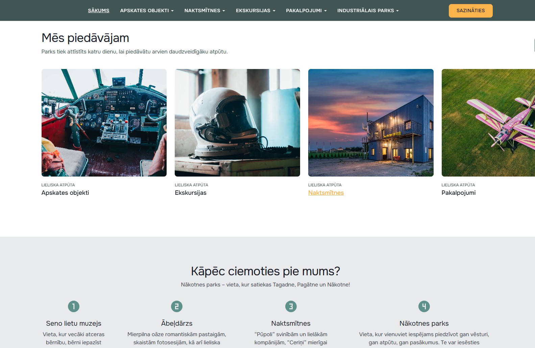Click the numbered circle 4 icon
Image resolution: width=535 pixels, height=348 pixels.
[x=424, y=306]
